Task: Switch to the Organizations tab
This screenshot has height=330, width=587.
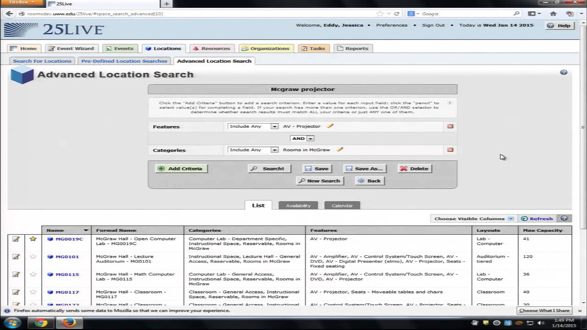Action: tap(266, 48)
